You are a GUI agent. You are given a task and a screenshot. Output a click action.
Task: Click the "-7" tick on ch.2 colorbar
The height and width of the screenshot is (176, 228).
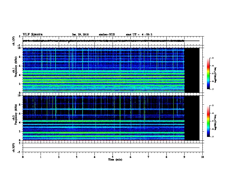pyautogui.click(x=212, y=137)
